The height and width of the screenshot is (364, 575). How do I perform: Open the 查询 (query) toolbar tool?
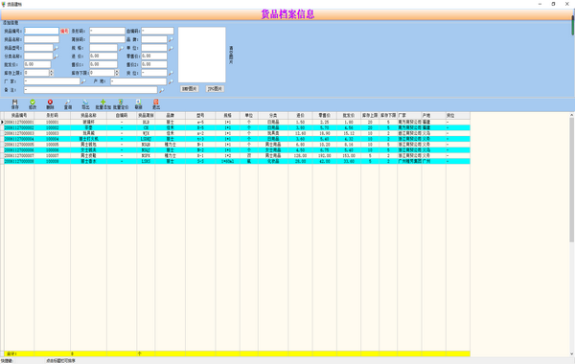click(68, 104)
